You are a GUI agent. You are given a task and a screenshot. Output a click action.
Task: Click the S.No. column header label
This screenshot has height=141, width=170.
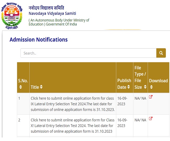point(23,81)
